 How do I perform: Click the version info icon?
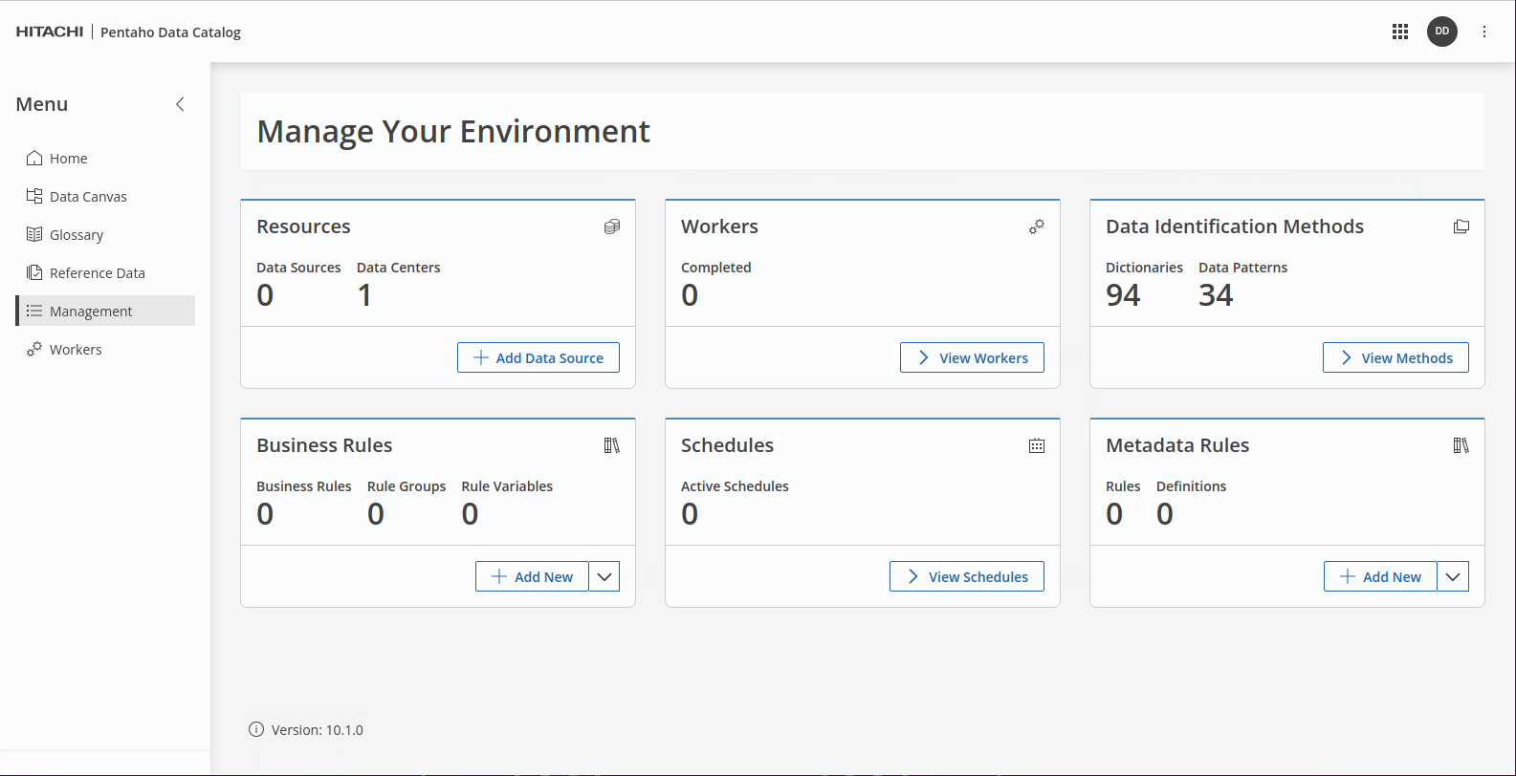point(256,730)
